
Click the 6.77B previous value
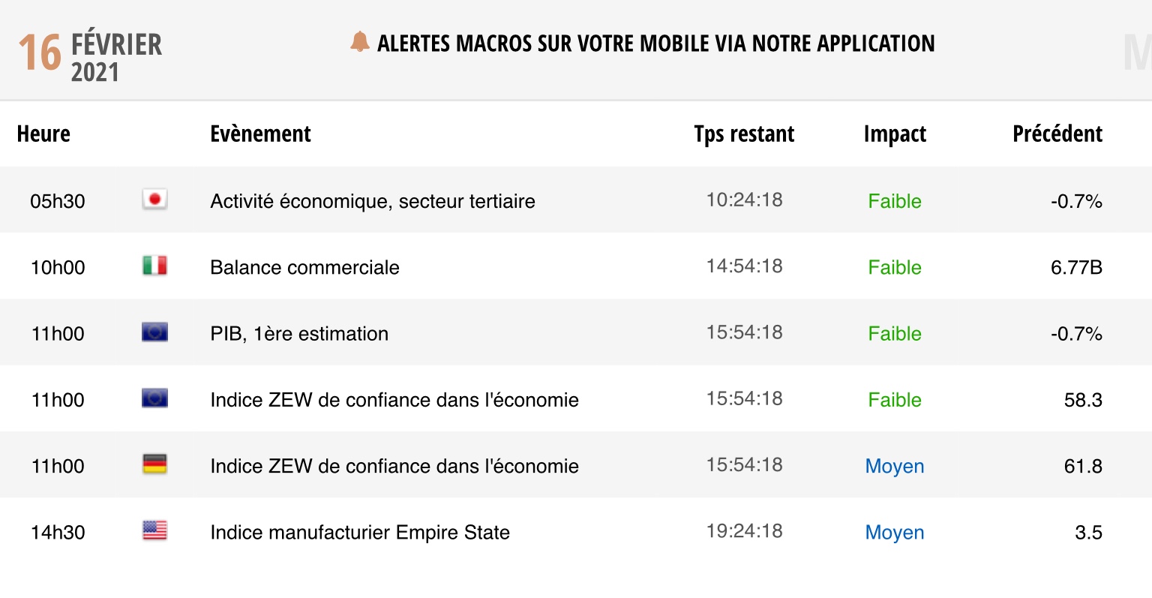(1076, 267)
